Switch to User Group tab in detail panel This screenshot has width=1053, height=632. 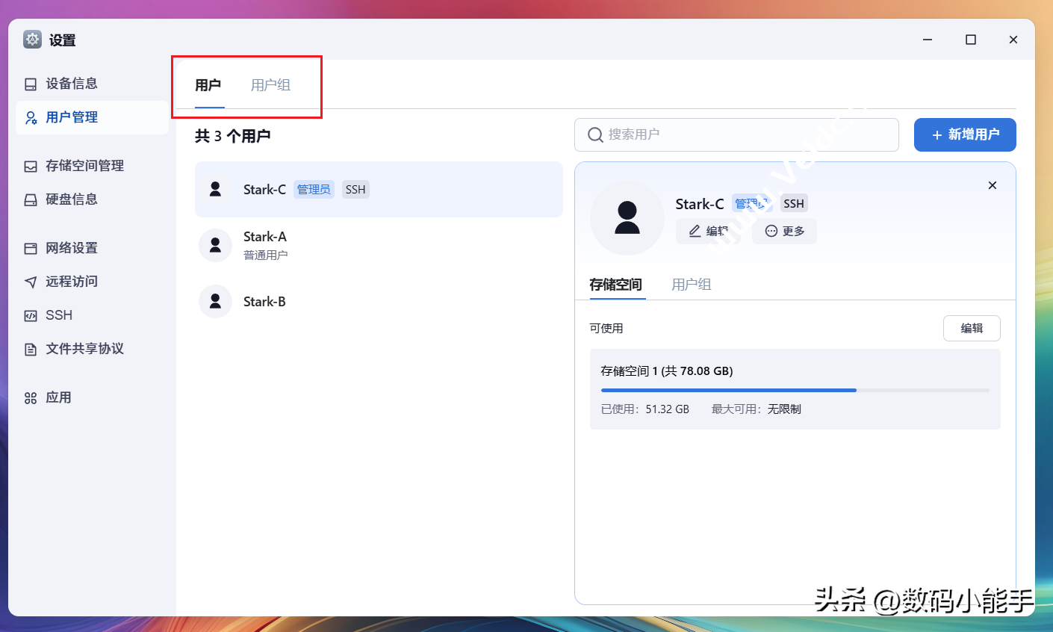pyautogui.click(x=691, y=285)
